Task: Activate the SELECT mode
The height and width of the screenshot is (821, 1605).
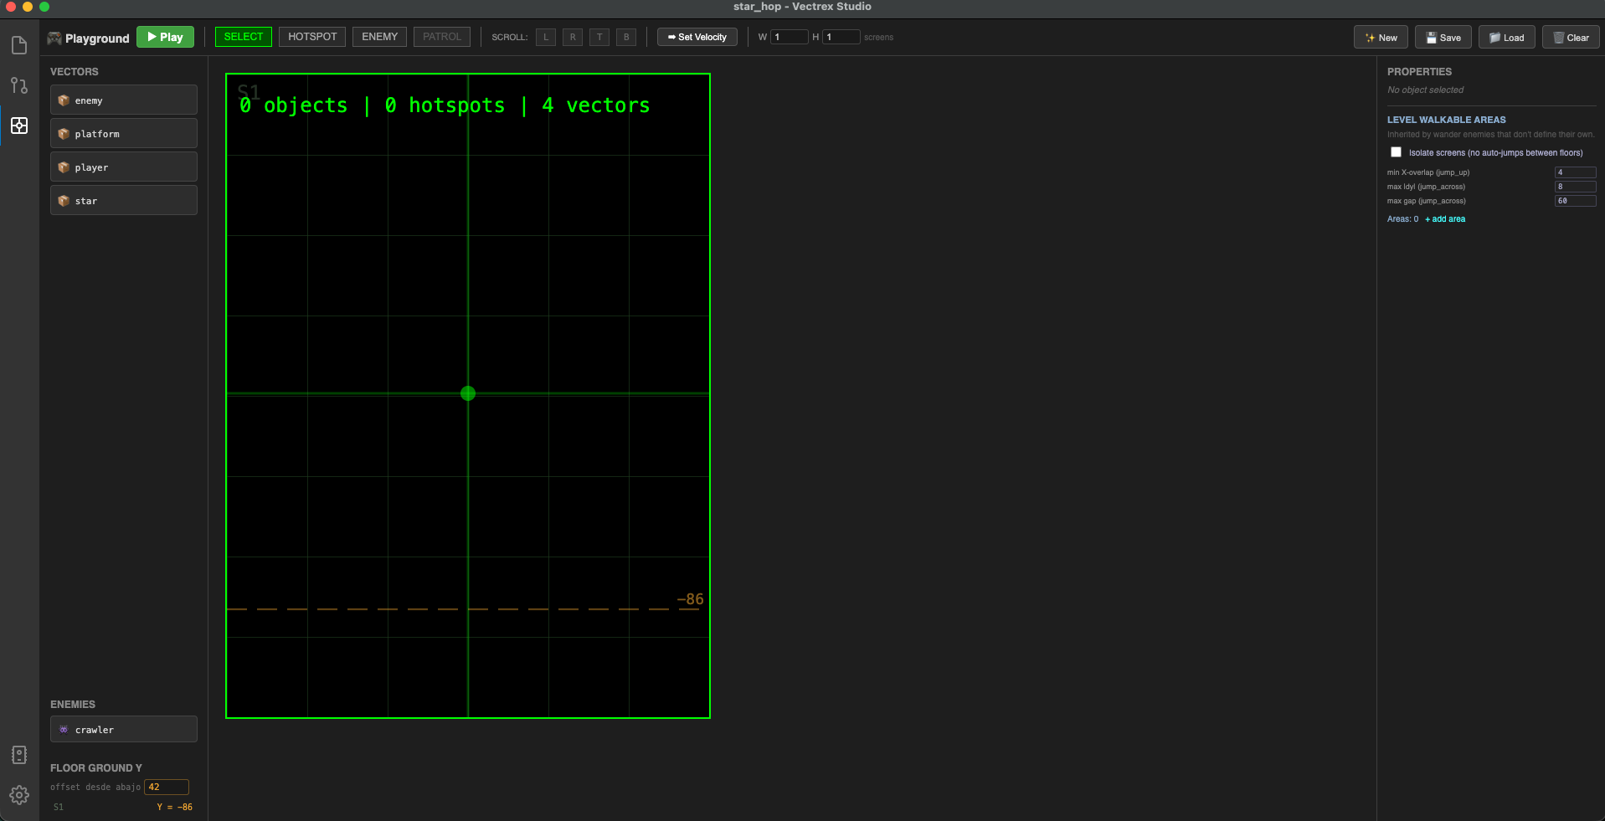Action: pyautogui.click(x=244, y=37)
